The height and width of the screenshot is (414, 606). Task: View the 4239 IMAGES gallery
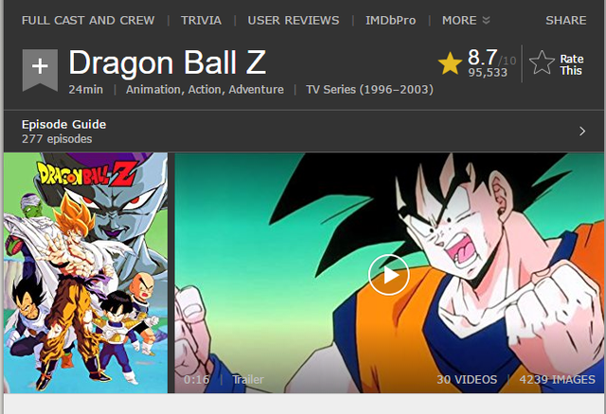pos(557,379)
